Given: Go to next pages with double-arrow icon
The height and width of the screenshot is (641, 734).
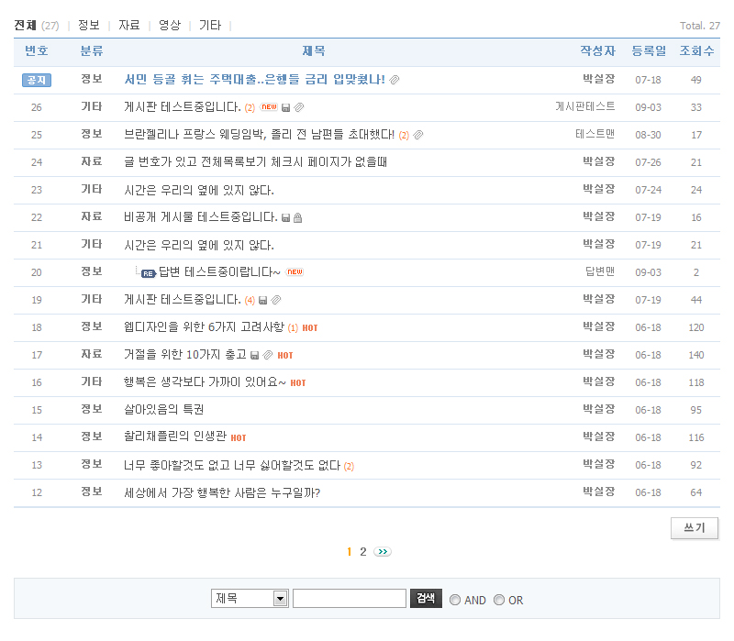Looking at the screenshot, I should (383, 552).
